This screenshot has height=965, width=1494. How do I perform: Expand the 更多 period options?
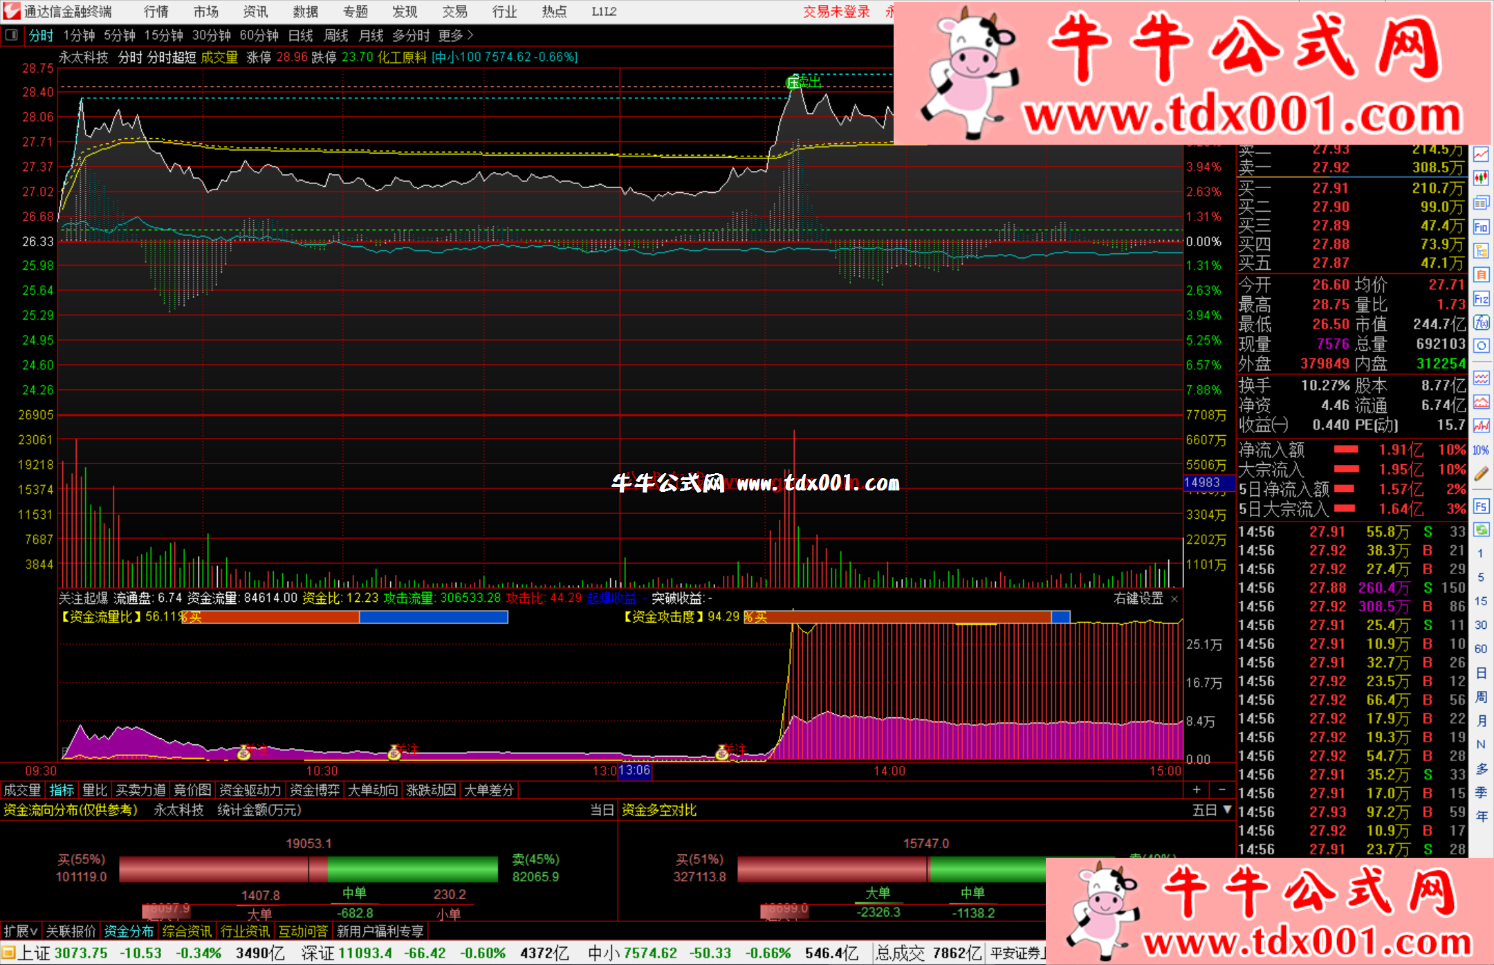pos(455,35)
